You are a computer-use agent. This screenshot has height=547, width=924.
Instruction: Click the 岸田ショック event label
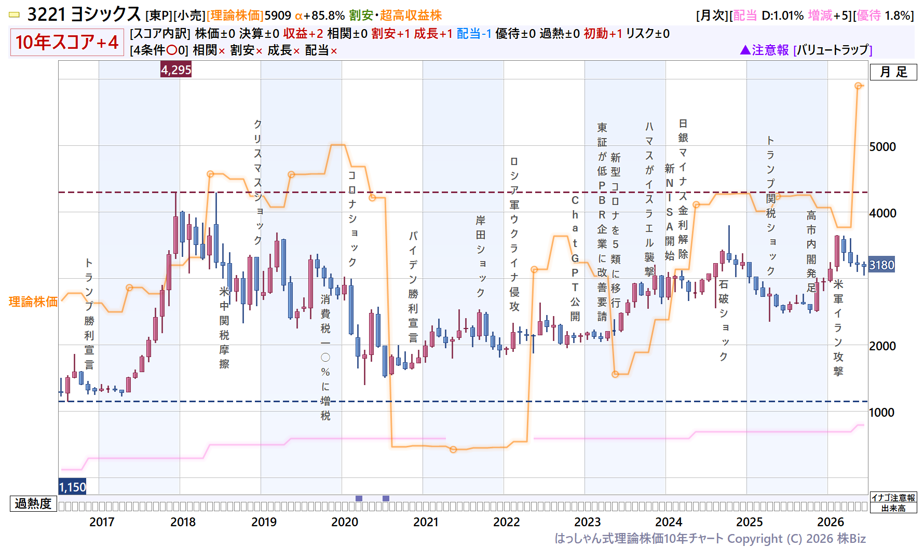click(x=481, y=256)
